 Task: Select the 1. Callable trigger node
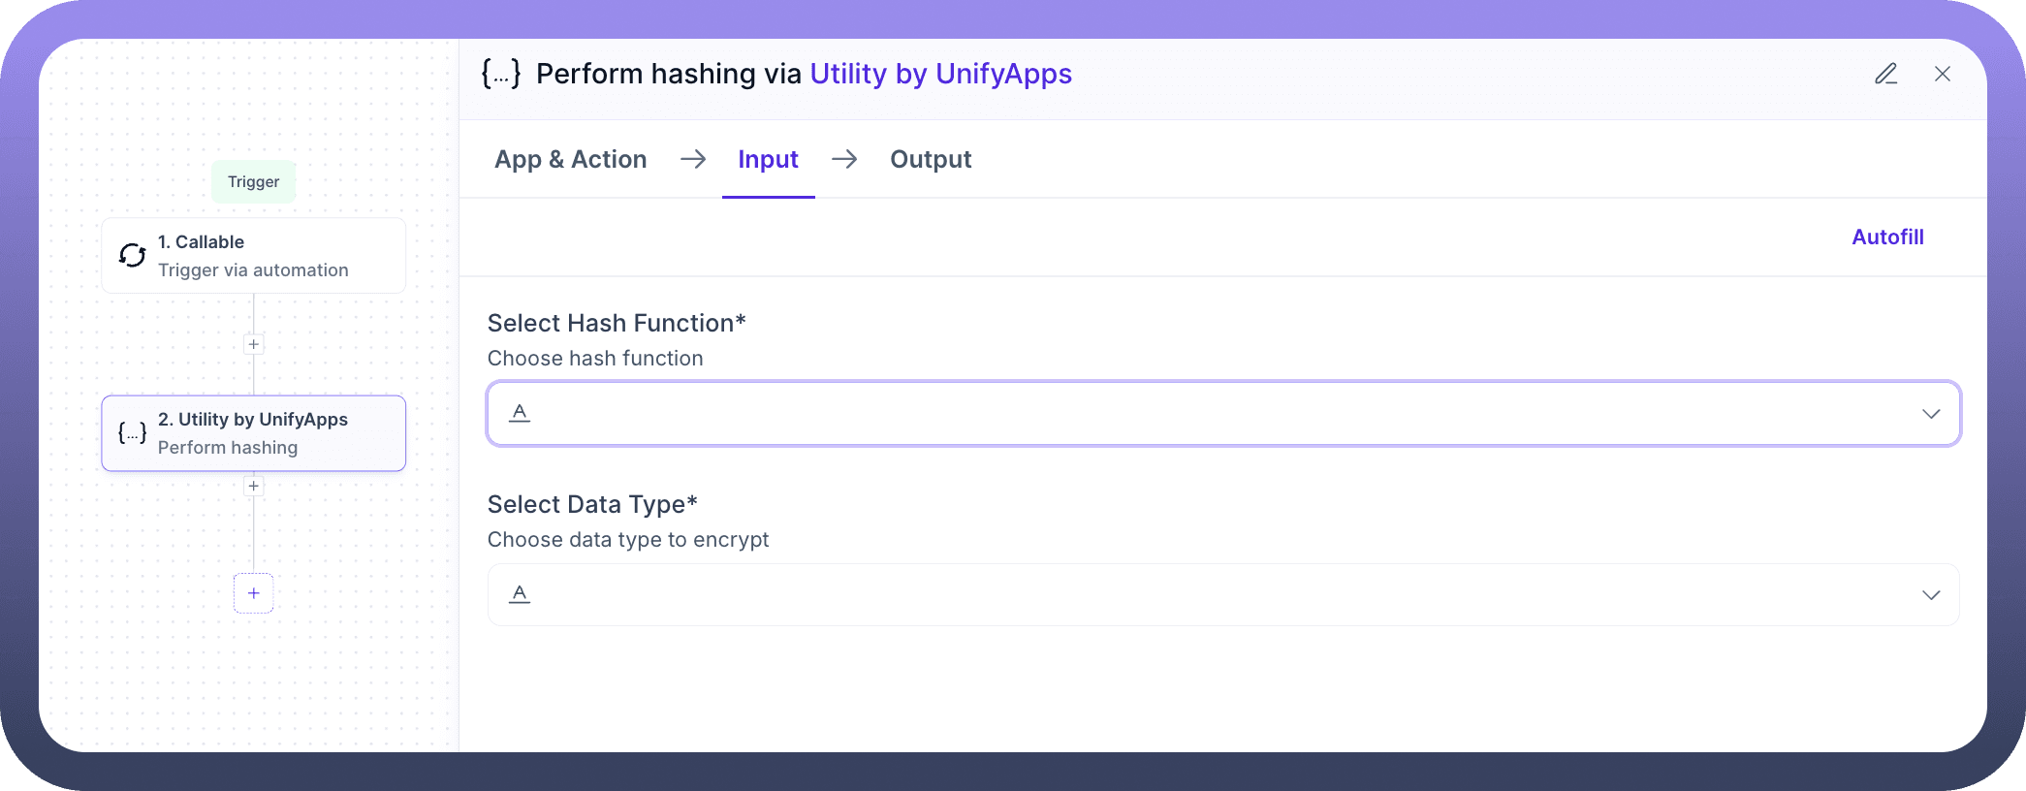tap(254, 256)
